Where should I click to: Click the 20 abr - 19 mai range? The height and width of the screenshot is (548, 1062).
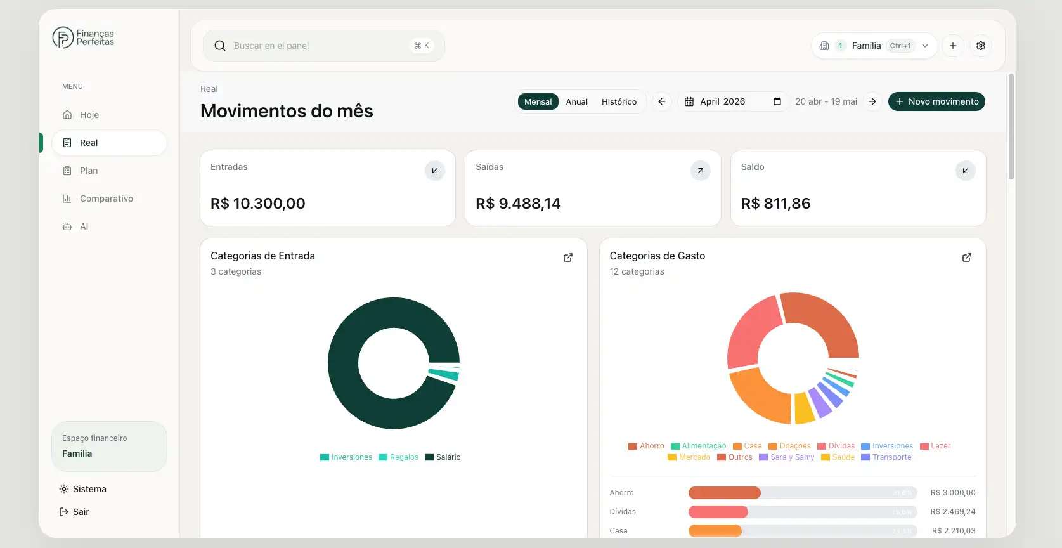(826, 101)
